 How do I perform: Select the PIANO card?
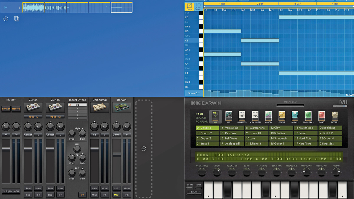[322, 117]
